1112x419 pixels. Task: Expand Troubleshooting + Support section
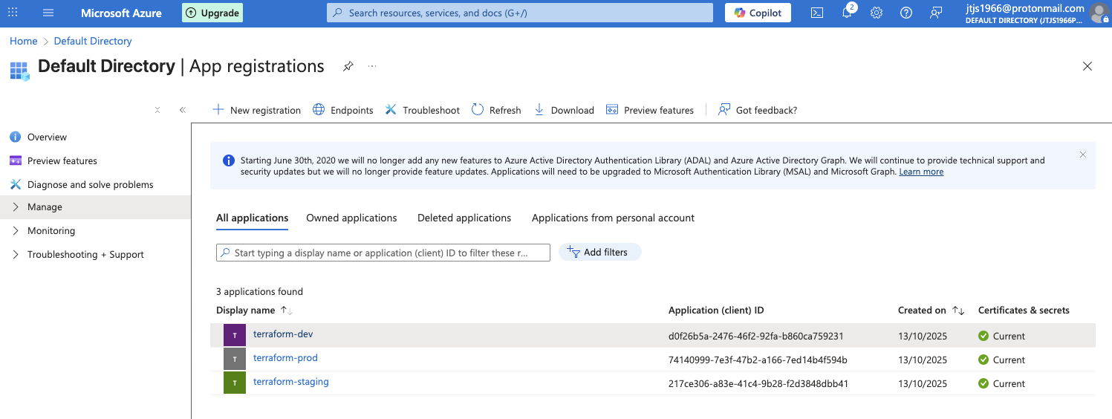tap(85, 255)
